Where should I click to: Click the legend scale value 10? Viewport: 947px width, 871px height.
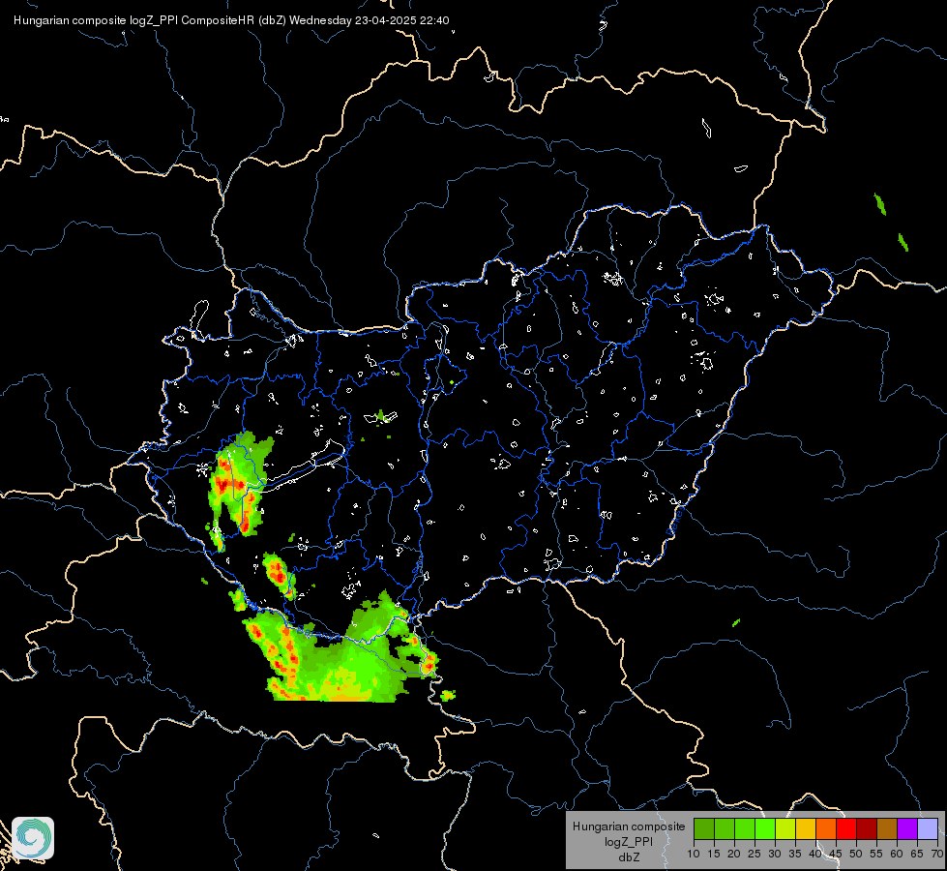(694, 854)
